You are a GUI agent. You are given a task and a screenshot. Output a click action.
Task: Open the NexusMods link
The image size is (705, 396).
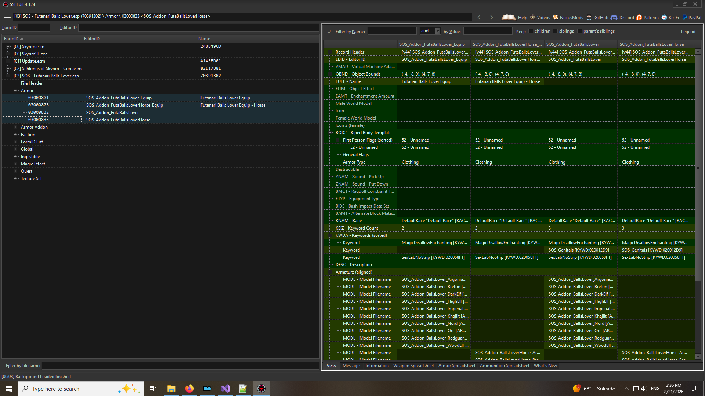[568, 17]
